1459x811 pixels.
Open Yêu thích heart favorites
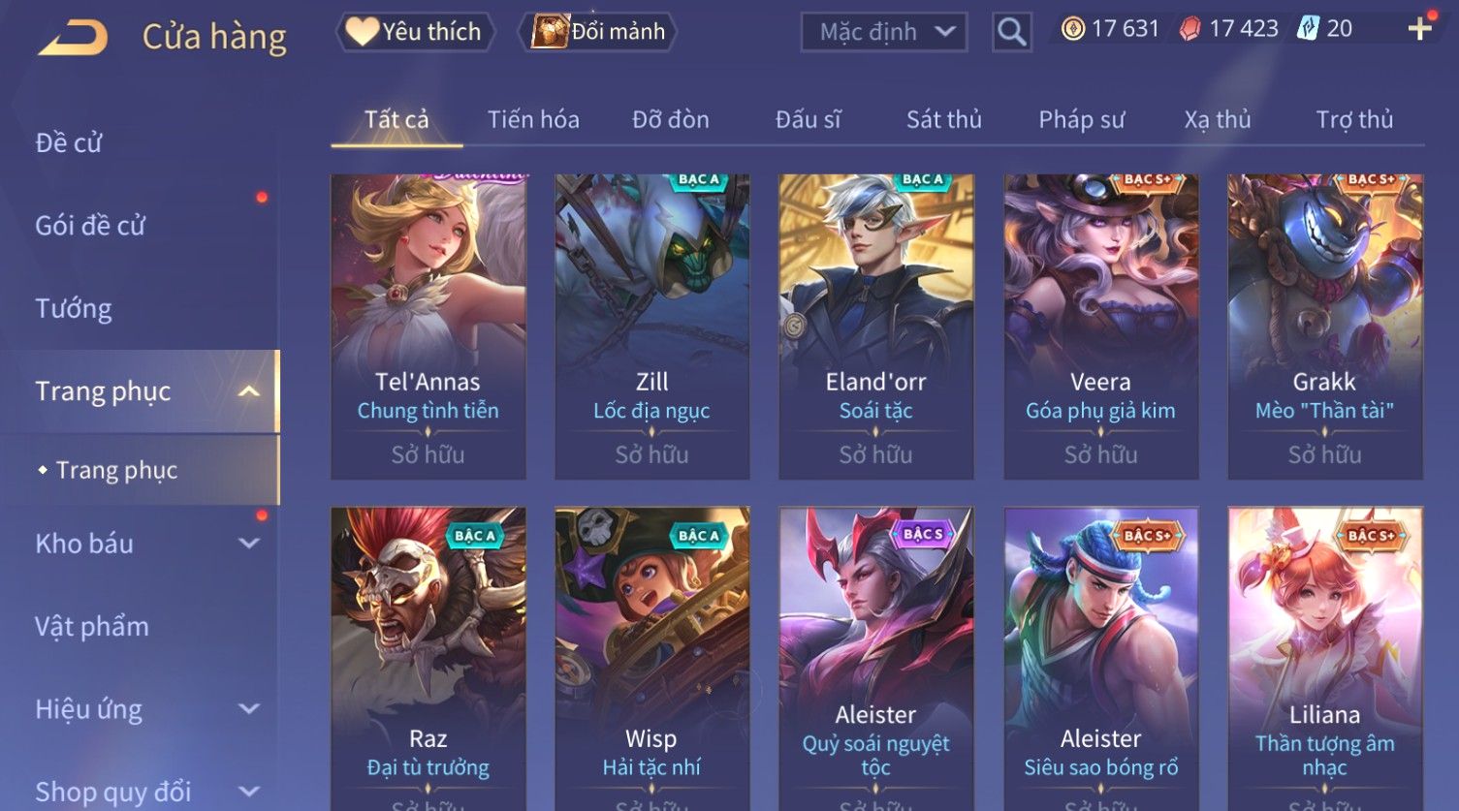point(415,32)
